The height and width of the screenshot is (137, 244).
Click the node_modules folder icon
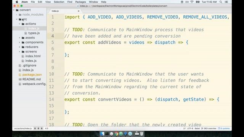coord(20,14)
